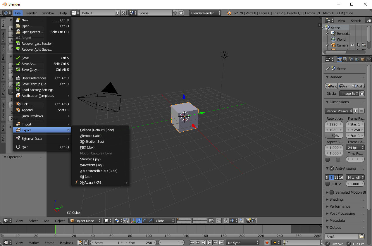Click User Preferences... menu entry
Viewport: 372px width, 246px height.
(42, 78)
